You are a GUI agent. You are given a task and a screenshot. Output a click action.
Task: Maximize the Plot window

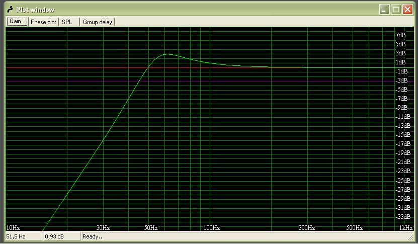coord(396,10)
